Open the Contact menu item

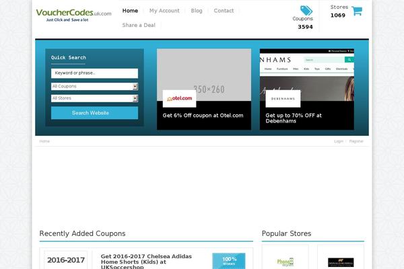click(224, 11)
